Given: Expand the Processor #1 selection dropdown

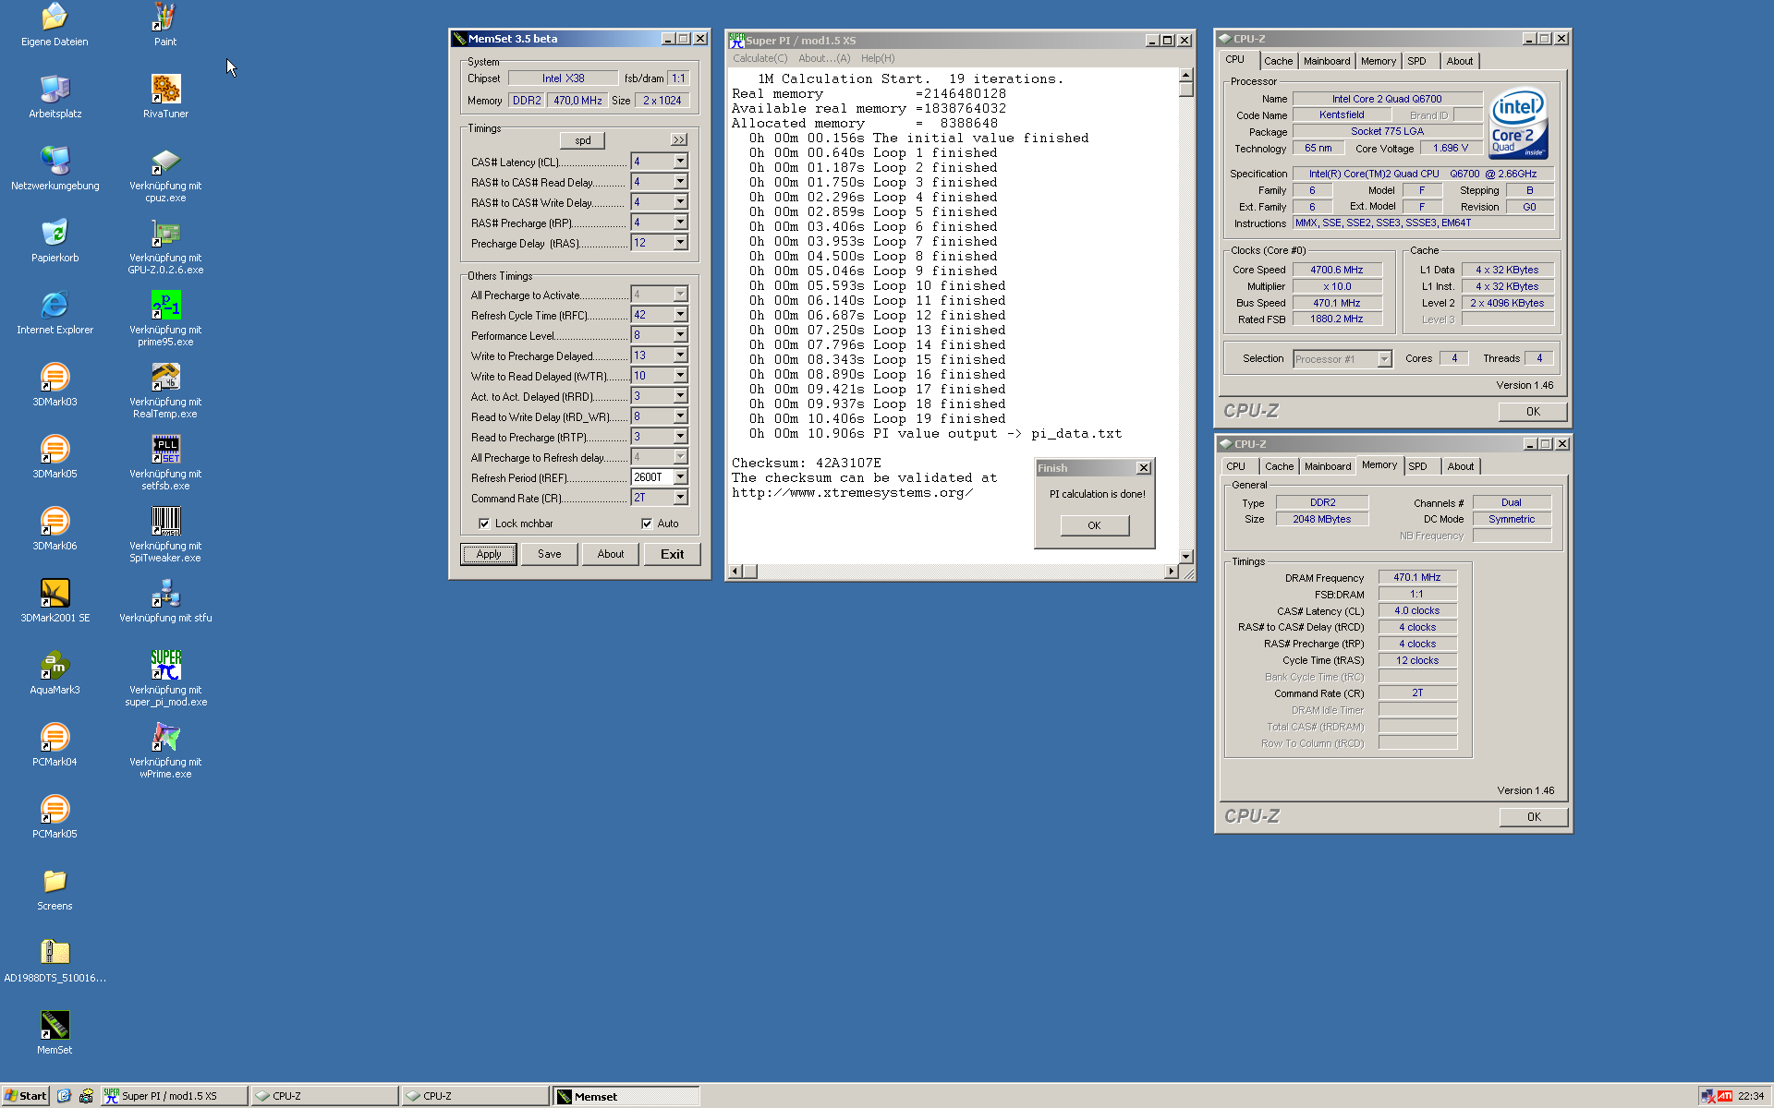Looking at the screenshot, I should [x=1384, y=359].
